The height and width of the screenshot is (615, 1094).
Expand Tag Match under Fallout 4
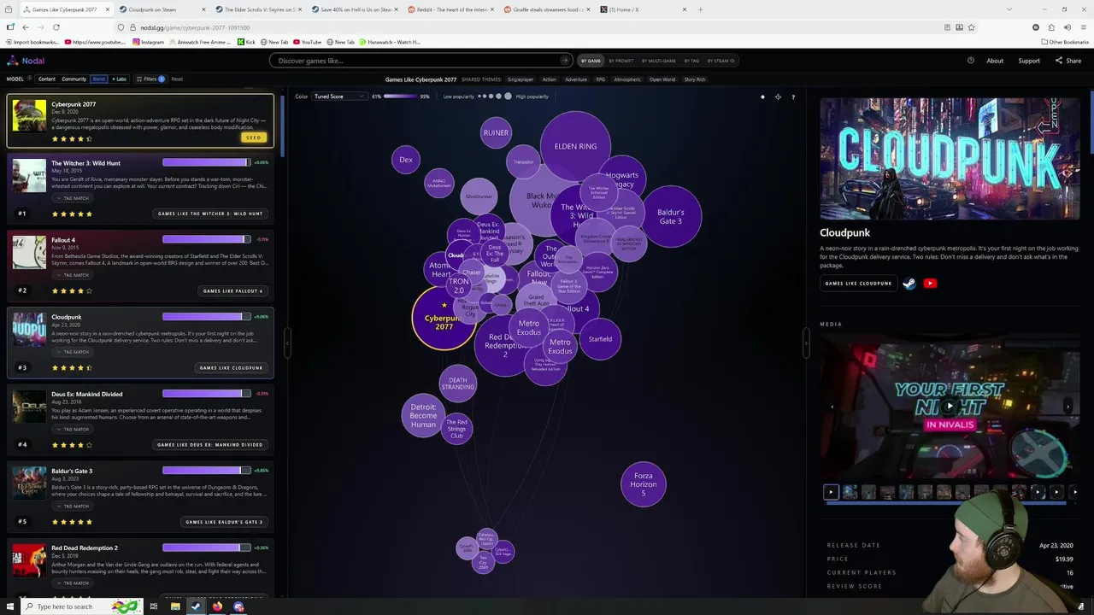click(72, 275)
